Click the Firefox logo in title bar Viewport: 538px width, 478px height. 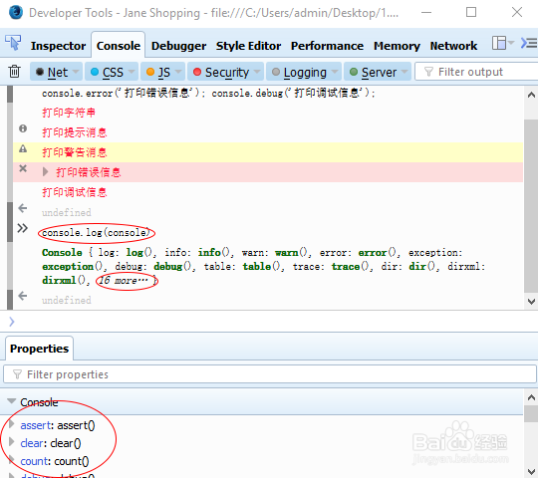point(15,12)
